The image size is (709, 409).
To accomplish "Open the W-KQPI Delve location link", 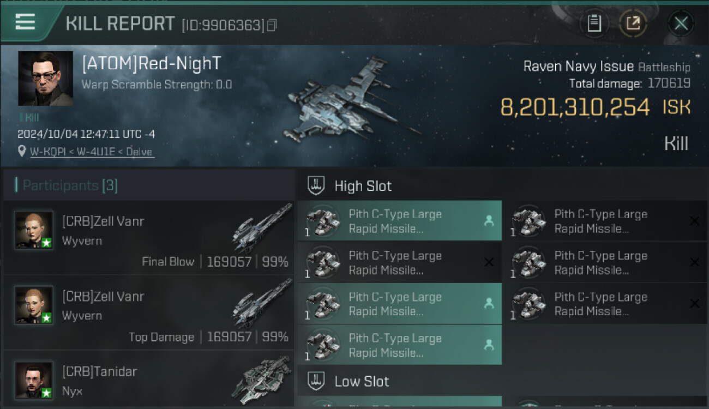I will tap(91, 152).
